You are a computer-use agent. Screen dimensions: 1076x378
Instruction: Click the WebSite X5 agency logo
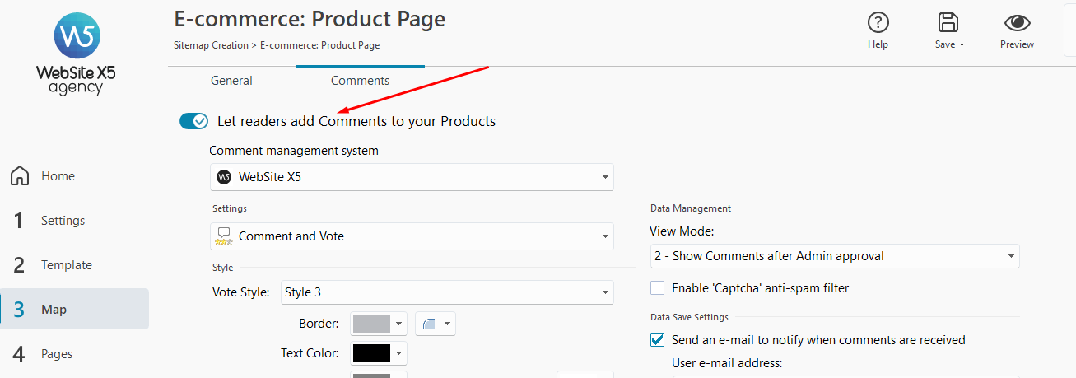coord(76,55)
